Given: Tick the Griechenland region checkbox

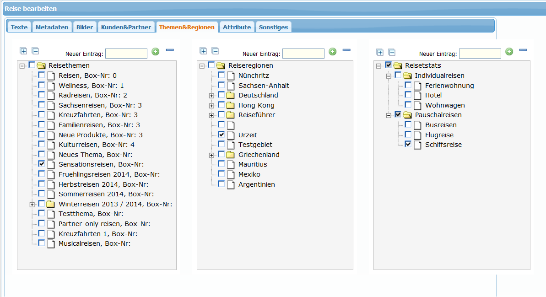Looking at the screenshot, I should point(222,154).
